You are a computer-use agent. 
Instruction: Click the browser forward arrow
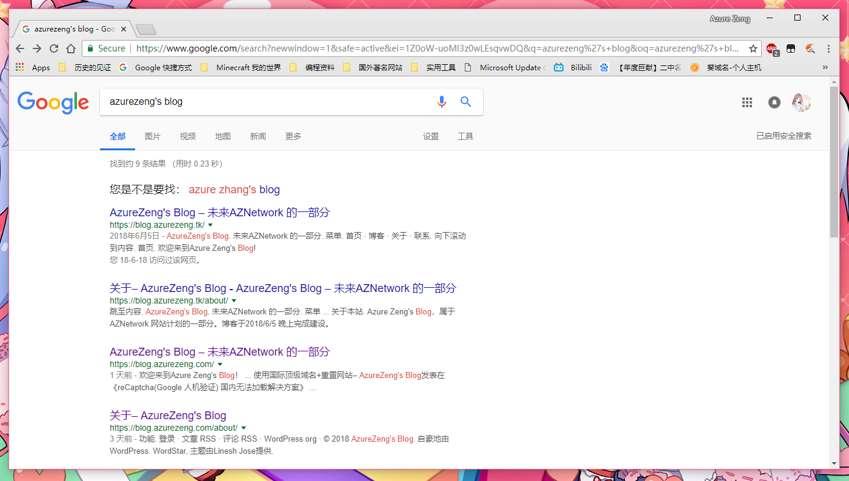pyautogui.click(x=37, y=48)
